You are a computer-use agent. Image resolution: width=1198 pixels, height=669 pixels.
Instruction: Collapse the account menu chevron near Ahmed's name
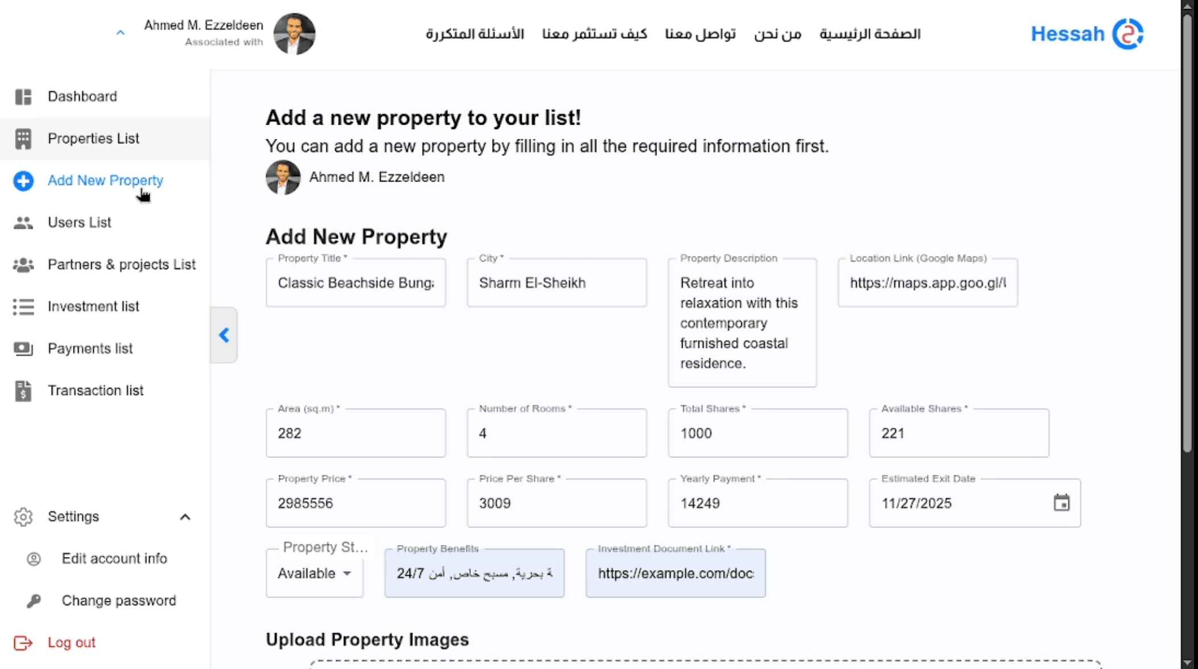tap(120, 33)
